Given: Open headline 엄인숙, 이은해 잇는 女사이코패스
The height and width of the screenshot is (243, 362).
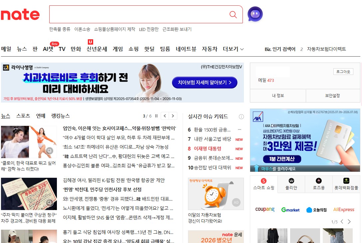Looking at the screenshot, I should point(119,128).
